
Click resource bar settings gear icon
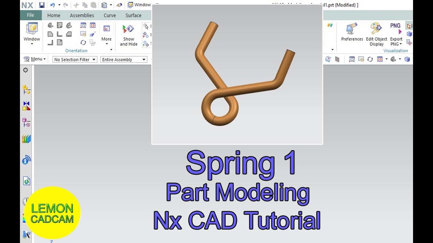(x=25, y=70)
